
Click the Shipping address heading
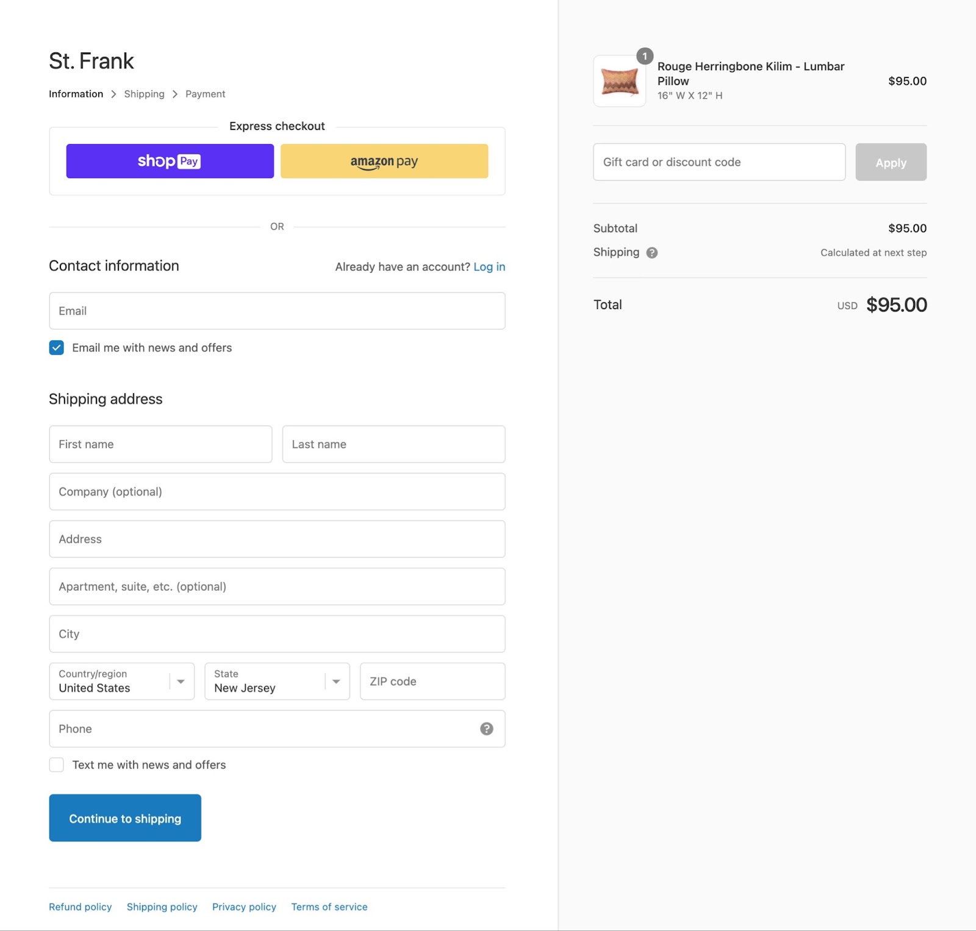[x=106, y=399]
